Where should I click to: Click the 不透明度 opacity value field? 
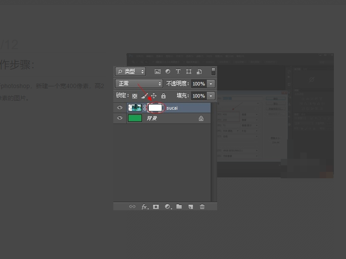pos(199,84)
